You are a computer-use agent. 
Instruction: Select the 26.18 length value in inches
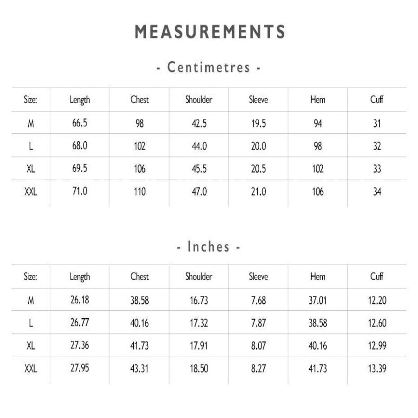80,300
